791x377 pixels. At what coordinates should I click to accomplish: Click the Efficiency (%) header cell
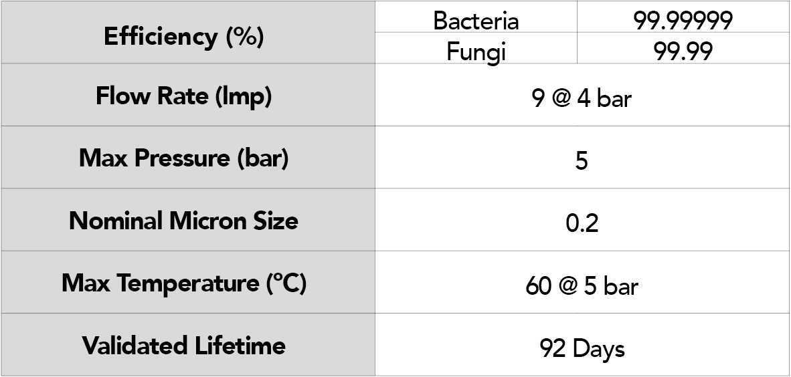coord(187,32)
